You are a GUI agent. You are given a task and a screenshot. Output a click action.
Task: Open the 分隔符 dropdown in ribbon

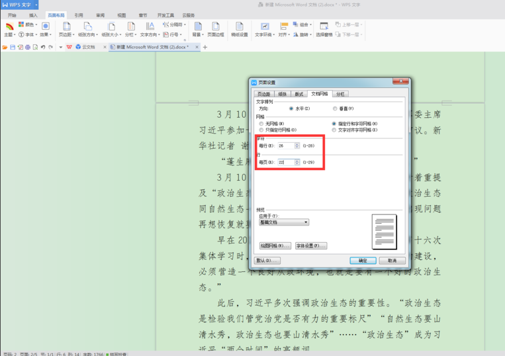coord(173,24)
